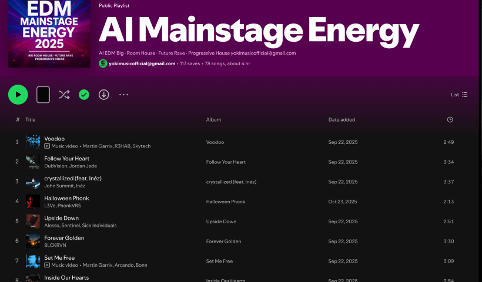The image size is (482, 282).
Task: Click the green owner avatar icon
Action: [103, 63]
